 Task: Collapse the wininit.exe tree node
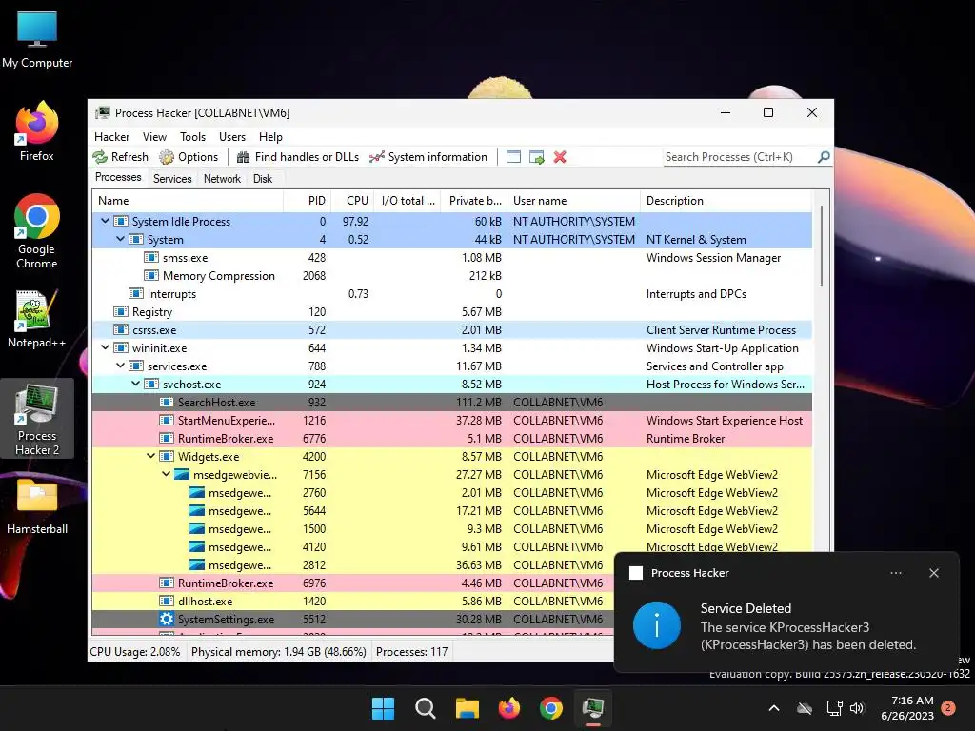(x=105, y=348)
